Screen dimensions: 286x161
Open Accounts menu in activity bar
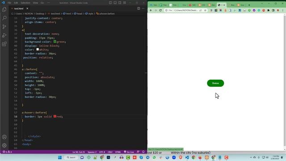(4, 137)
